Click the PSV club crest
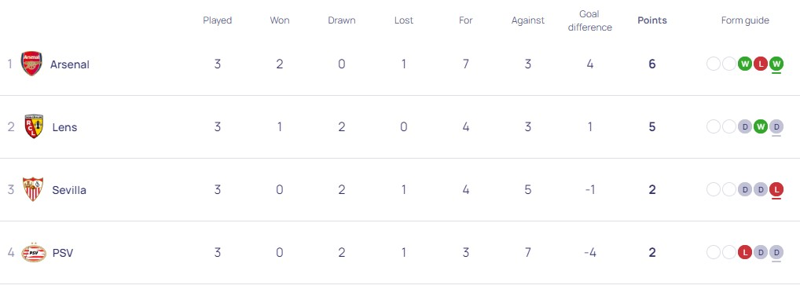 (x=34, y=252)
